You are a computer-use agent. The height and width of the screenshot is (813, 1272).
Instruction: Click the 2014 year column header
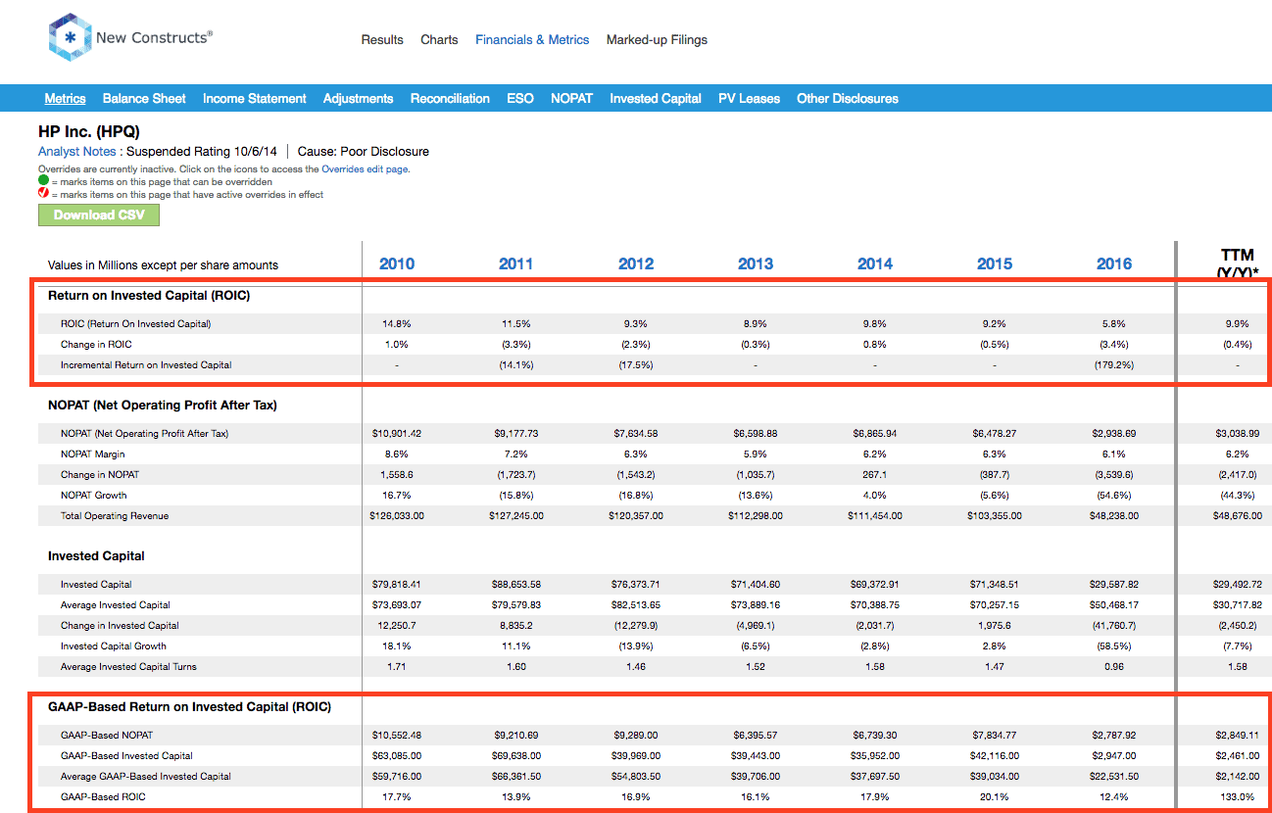pyautogui.click(x=875, y=263)
